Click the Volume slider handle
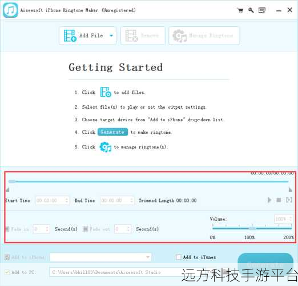298x286 pixels. 252,228
